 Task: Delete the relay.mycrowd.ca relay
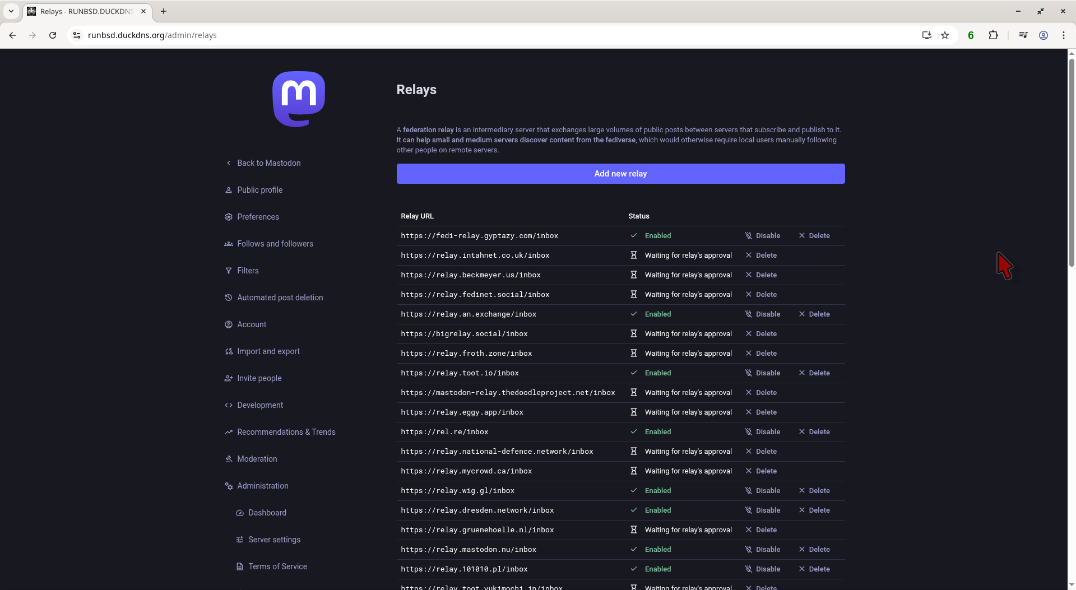pyautogui.click(x=761, y=471)
